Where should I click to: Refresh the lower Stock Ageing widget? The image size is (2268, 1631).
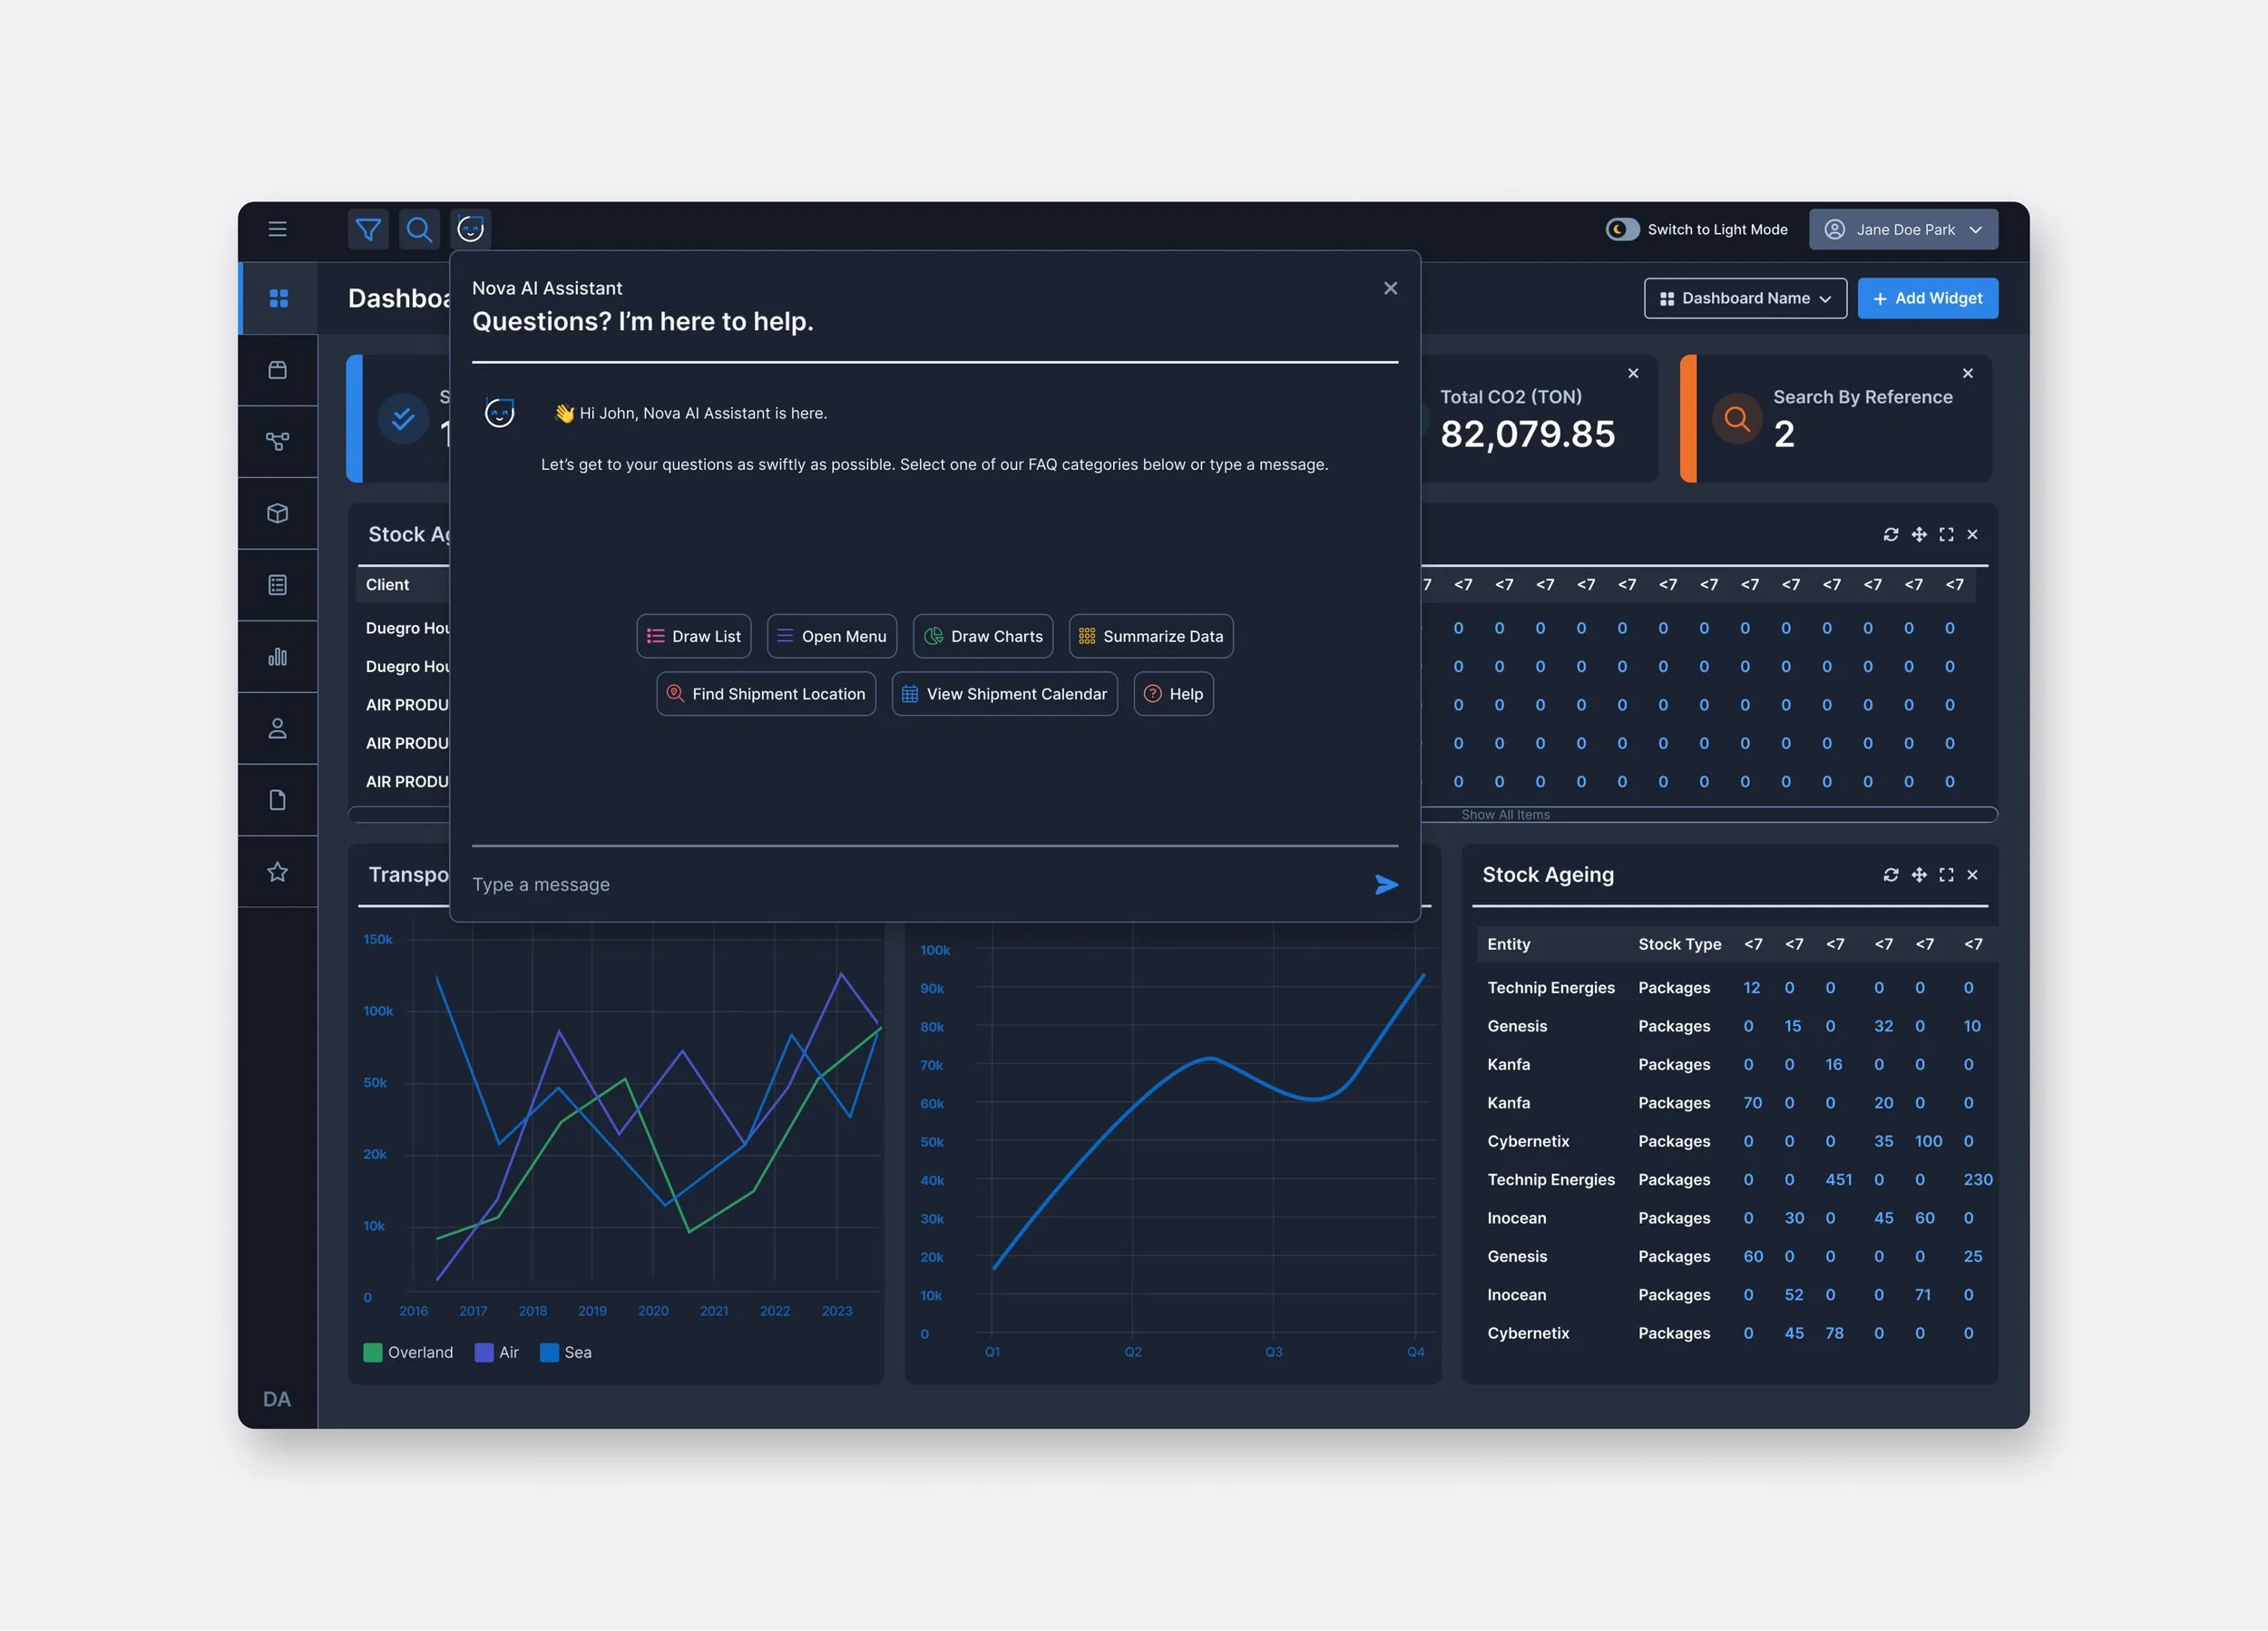click(1890, 875)
